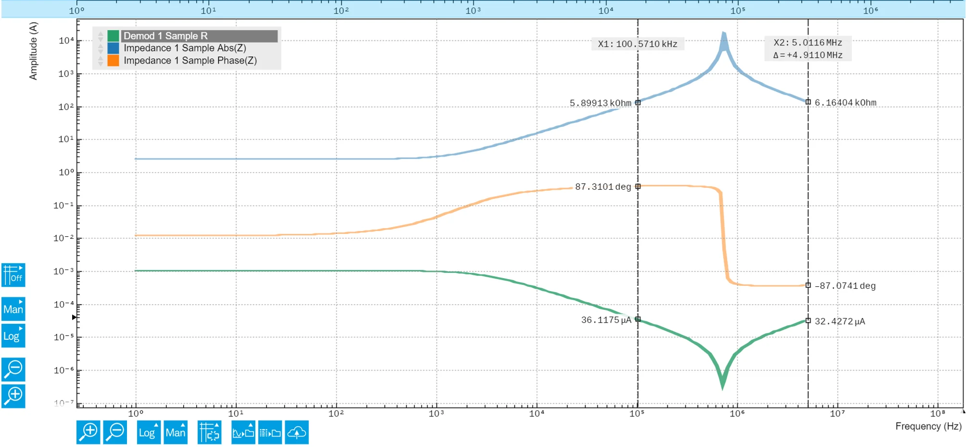The width and height of the screenshot is (967, 447).
Task: Click the X2 cursor marker on the Abs(Z) trace
Action: click(808, 102)
